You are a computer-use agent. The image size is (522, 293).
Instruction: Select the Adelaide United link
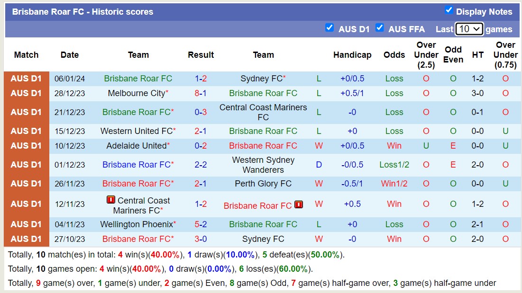coord(136,146)
